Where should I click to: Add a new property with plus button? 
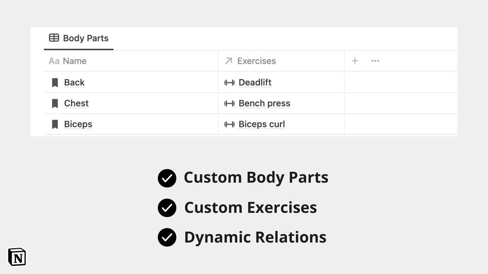(355, 61)
